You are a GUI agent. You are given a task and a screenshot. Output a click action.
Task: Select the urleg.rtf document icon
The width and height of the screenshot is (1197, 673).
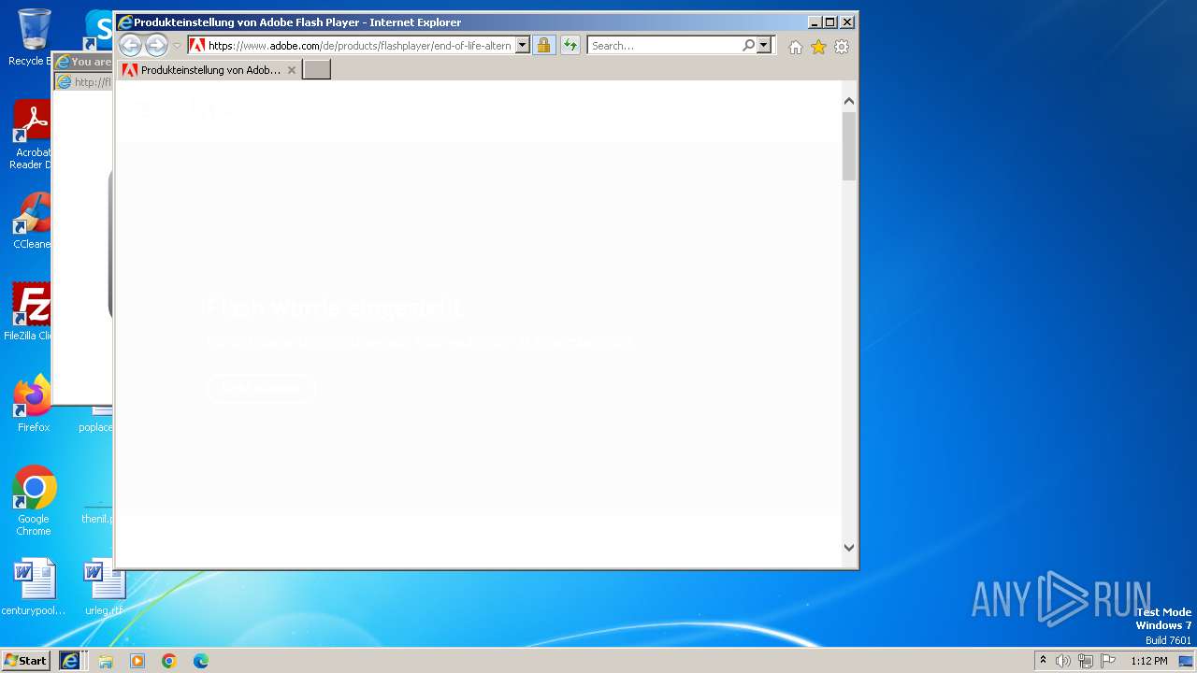pos(104,587)
